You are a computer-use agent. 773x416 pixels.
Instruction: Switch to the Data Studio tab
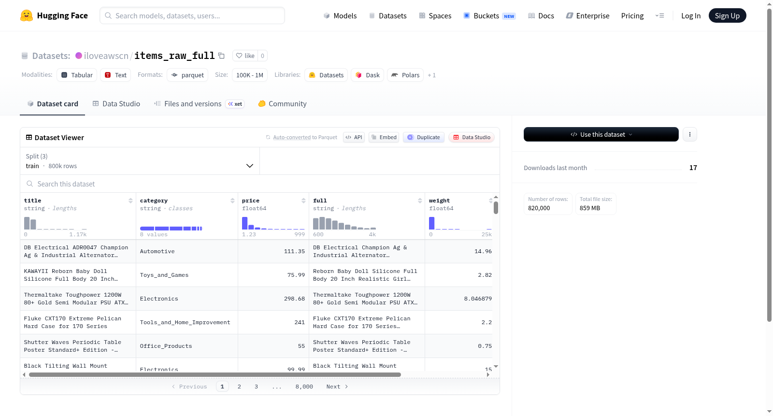pyautogui.click(x=116, y=104)
